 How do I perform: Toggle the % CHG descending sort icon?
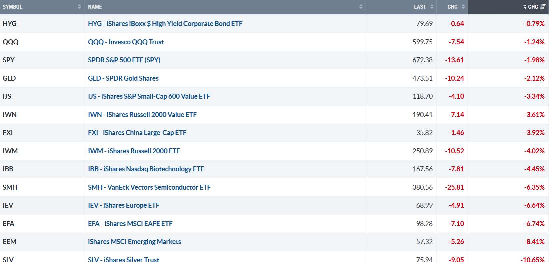click(x=543, y=7)
